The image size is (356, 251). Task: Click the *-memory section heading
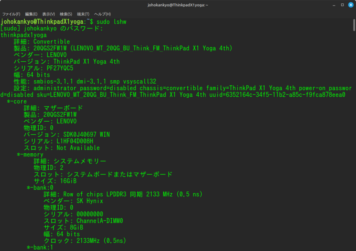30,154
